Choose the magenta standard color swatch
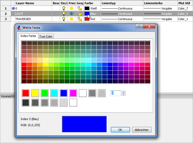This screenshot has height=143, width=193. [x=73, y=93]
